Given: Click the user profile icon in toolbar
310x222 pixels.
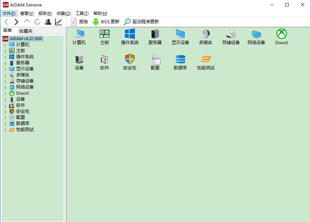Looking at the screenshot, I should point(48,22).
